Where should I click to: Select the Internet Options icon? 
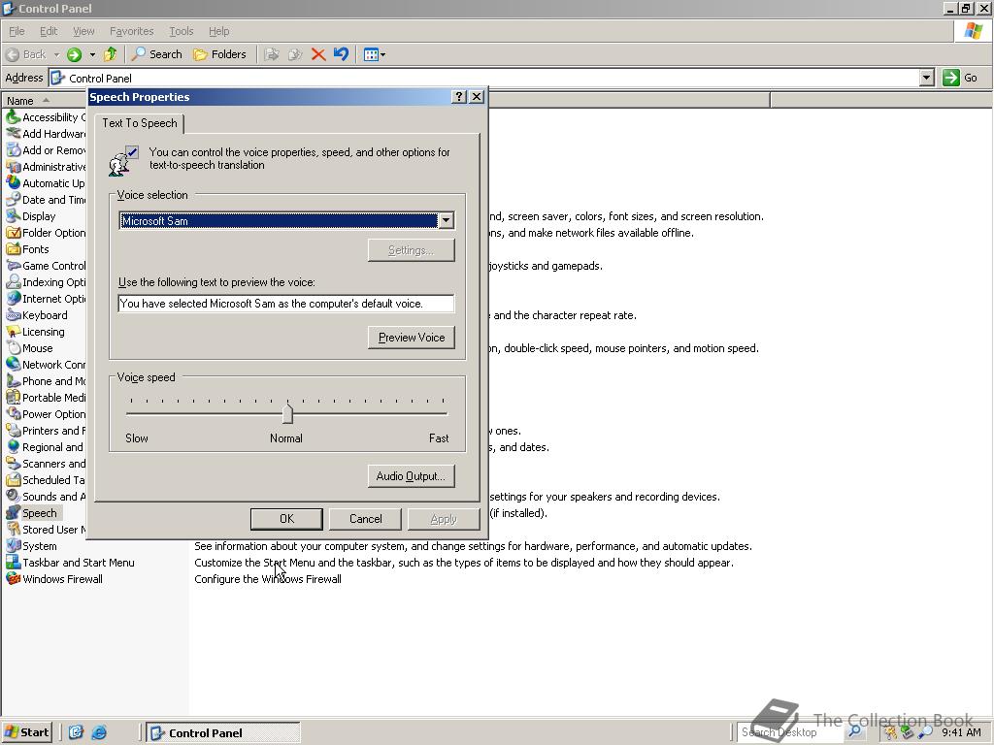point(14,299)
